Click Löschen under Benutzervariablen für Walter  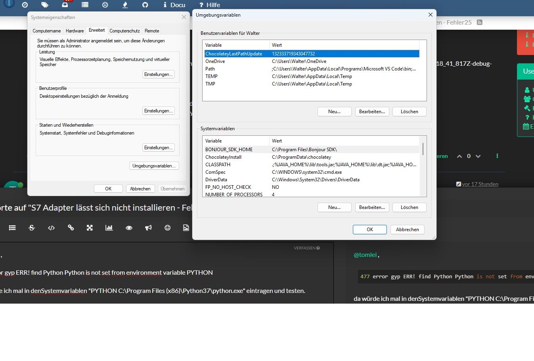pos(410,112)
